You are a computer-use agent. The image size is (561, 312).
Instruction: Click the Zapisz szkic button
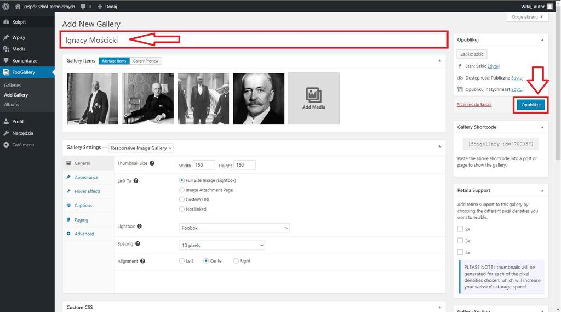click(x=472, y=54)
